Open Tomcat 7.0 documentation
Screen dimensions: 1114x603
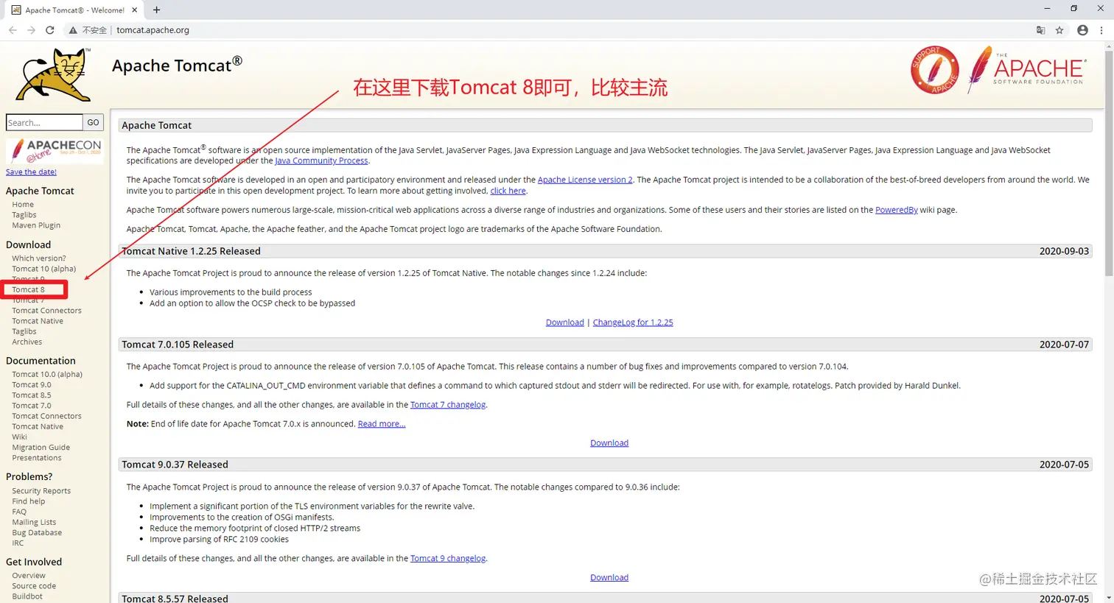(32, 406)
